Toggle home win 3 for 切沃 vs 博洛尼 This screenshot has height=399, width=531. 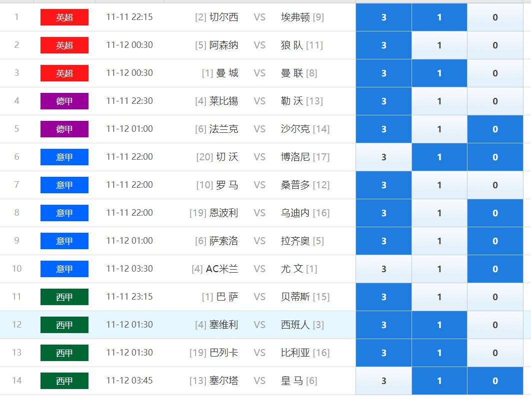pos(383,157)
